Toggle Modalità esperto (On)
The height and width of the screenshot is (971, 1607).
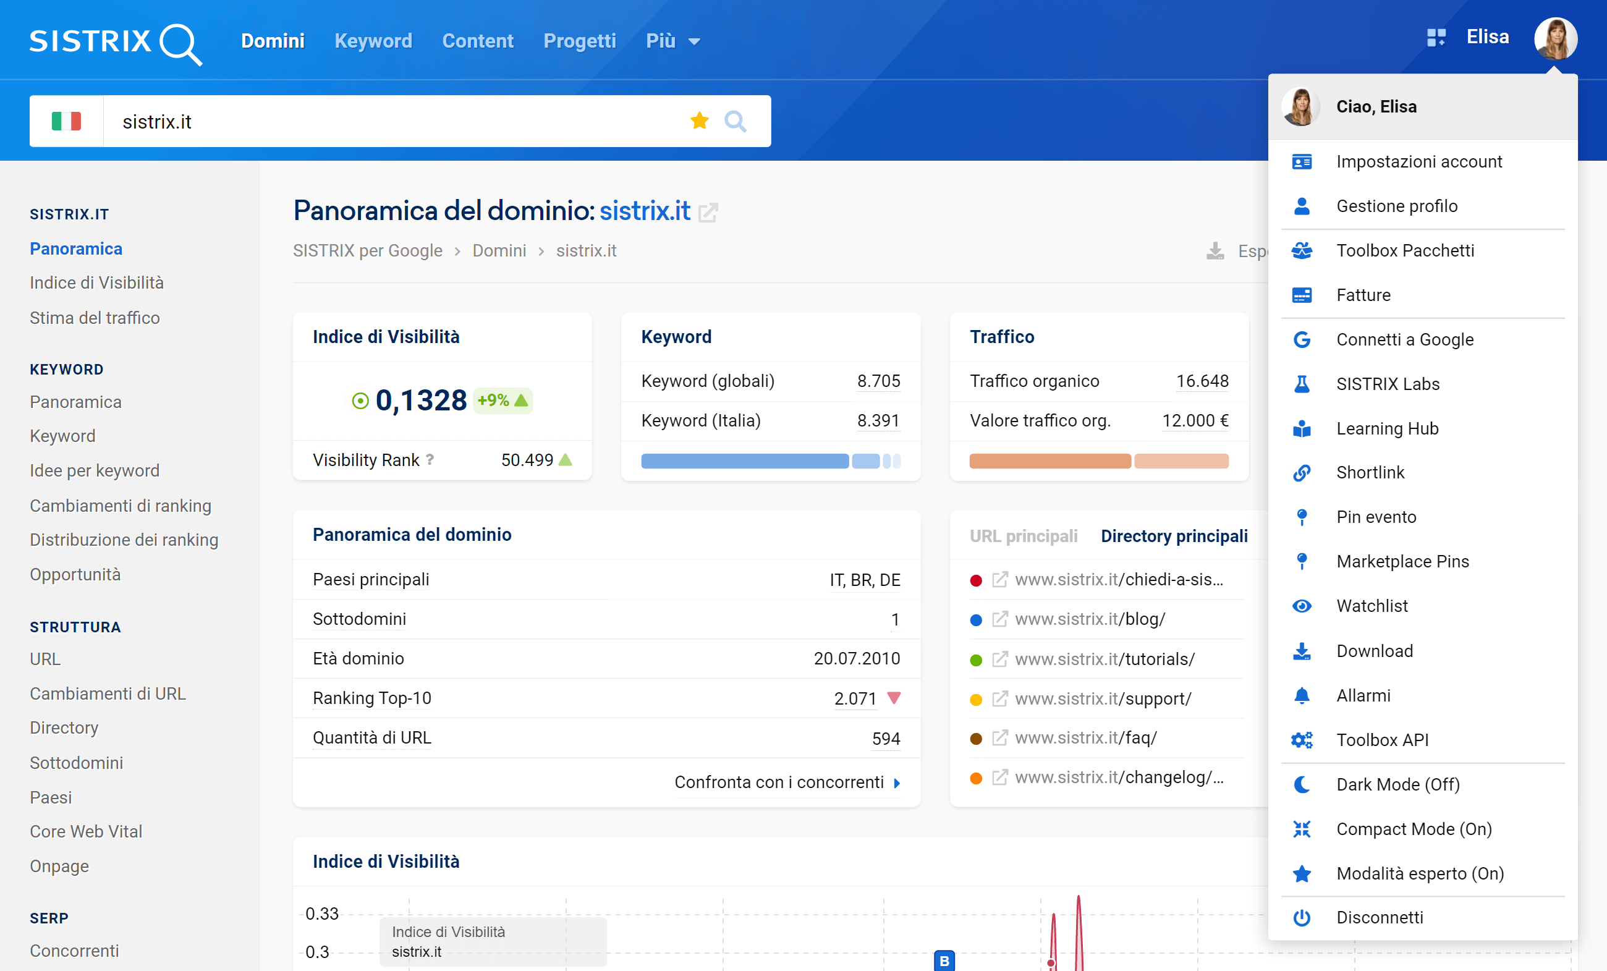coord(1422,873)
